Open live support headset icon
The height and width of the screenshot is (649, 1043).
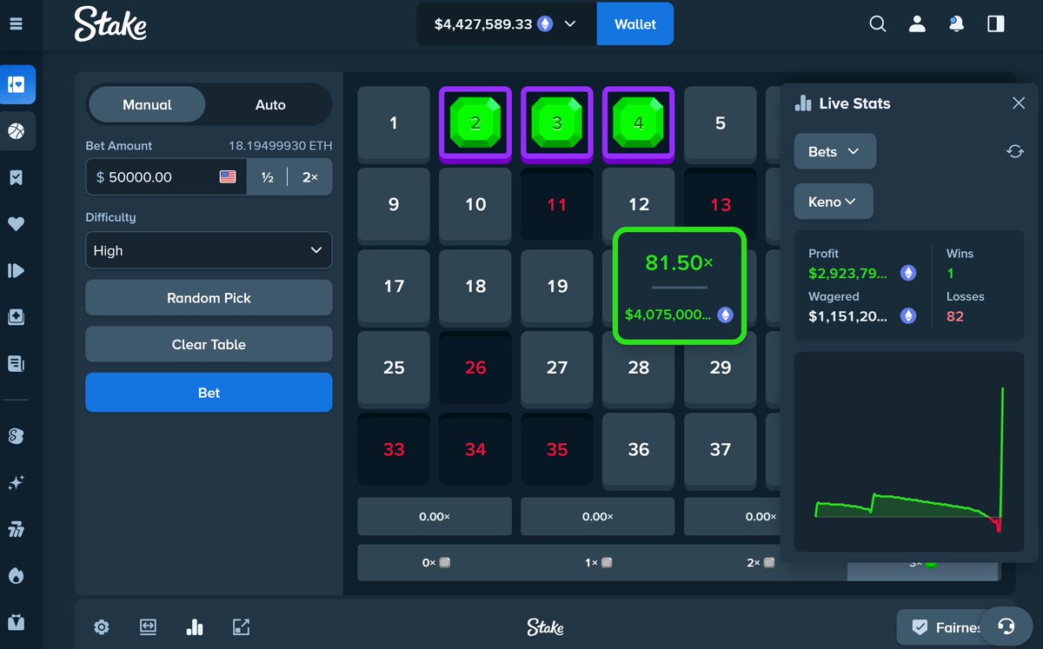1006,626
